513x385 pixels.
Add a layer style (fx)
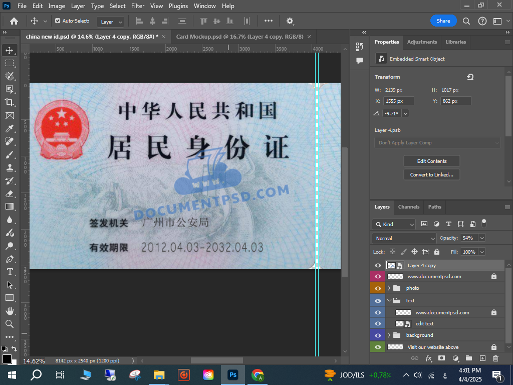428,358
